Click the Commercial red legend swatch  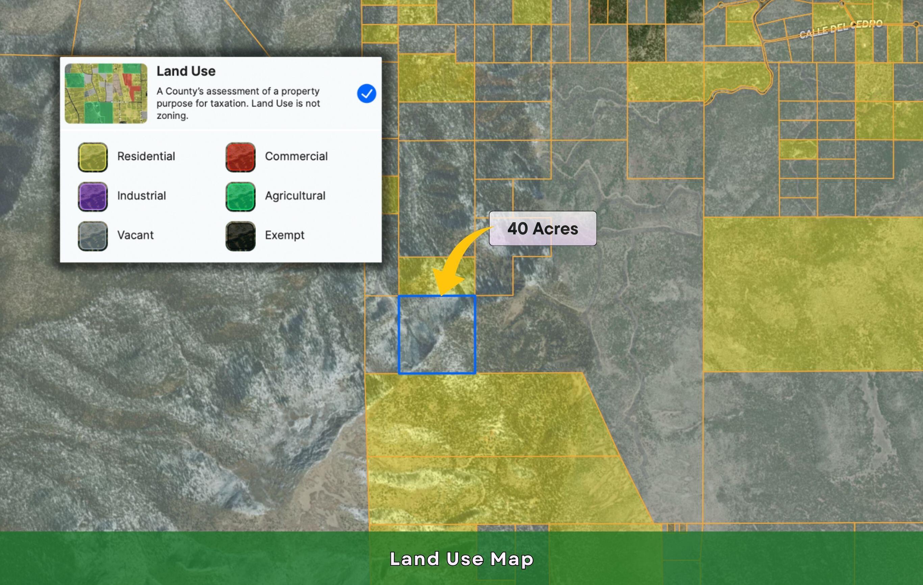point(240,157)
